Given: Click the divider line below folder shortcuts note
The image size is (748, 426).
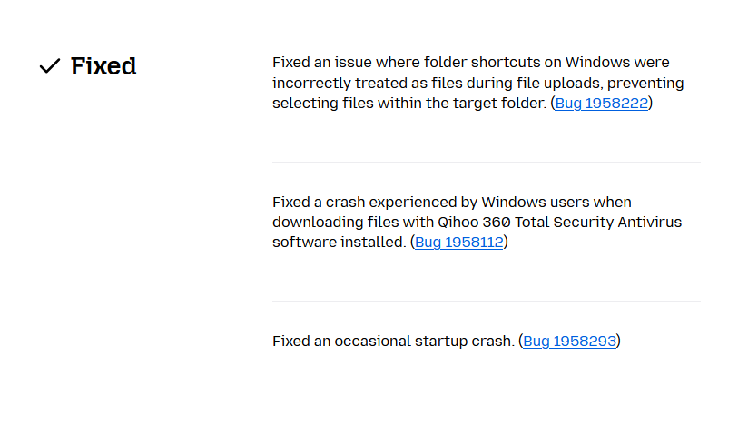Looking at the screenshot, I should (x=486, y=163).
